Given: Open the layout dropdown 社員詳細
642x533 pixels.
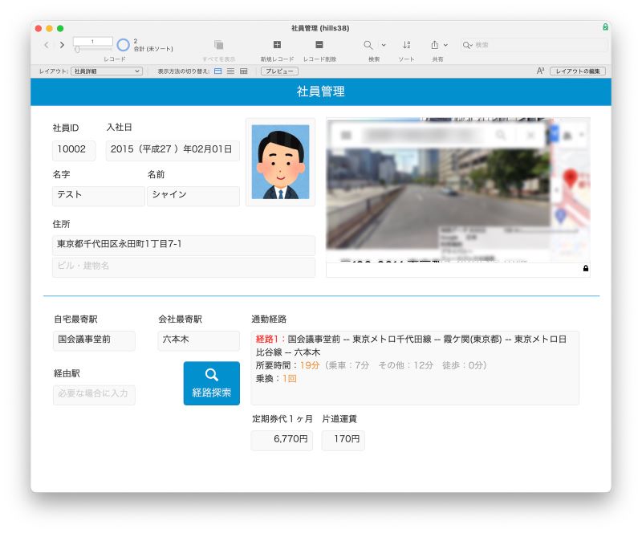Looking at the screenshot, I should point(107,71).
